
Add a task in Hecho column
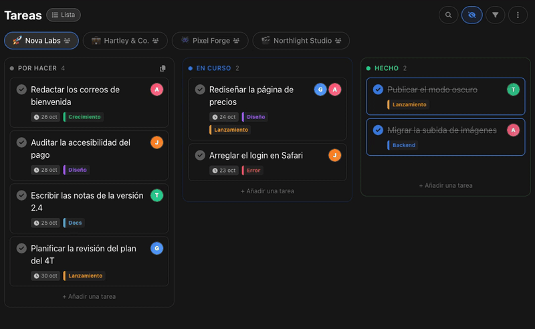pos(445,185)
